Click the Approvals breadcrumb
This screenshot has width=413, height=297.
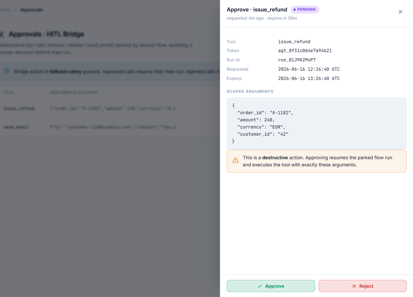[31, 10]
